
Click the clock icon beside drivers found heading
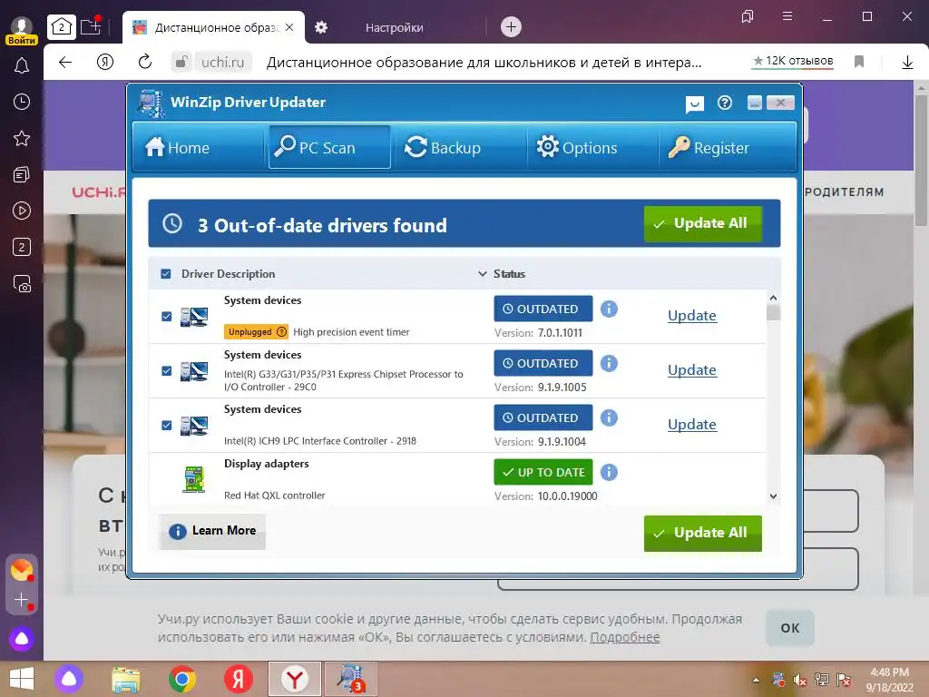[x=172, y=223]
